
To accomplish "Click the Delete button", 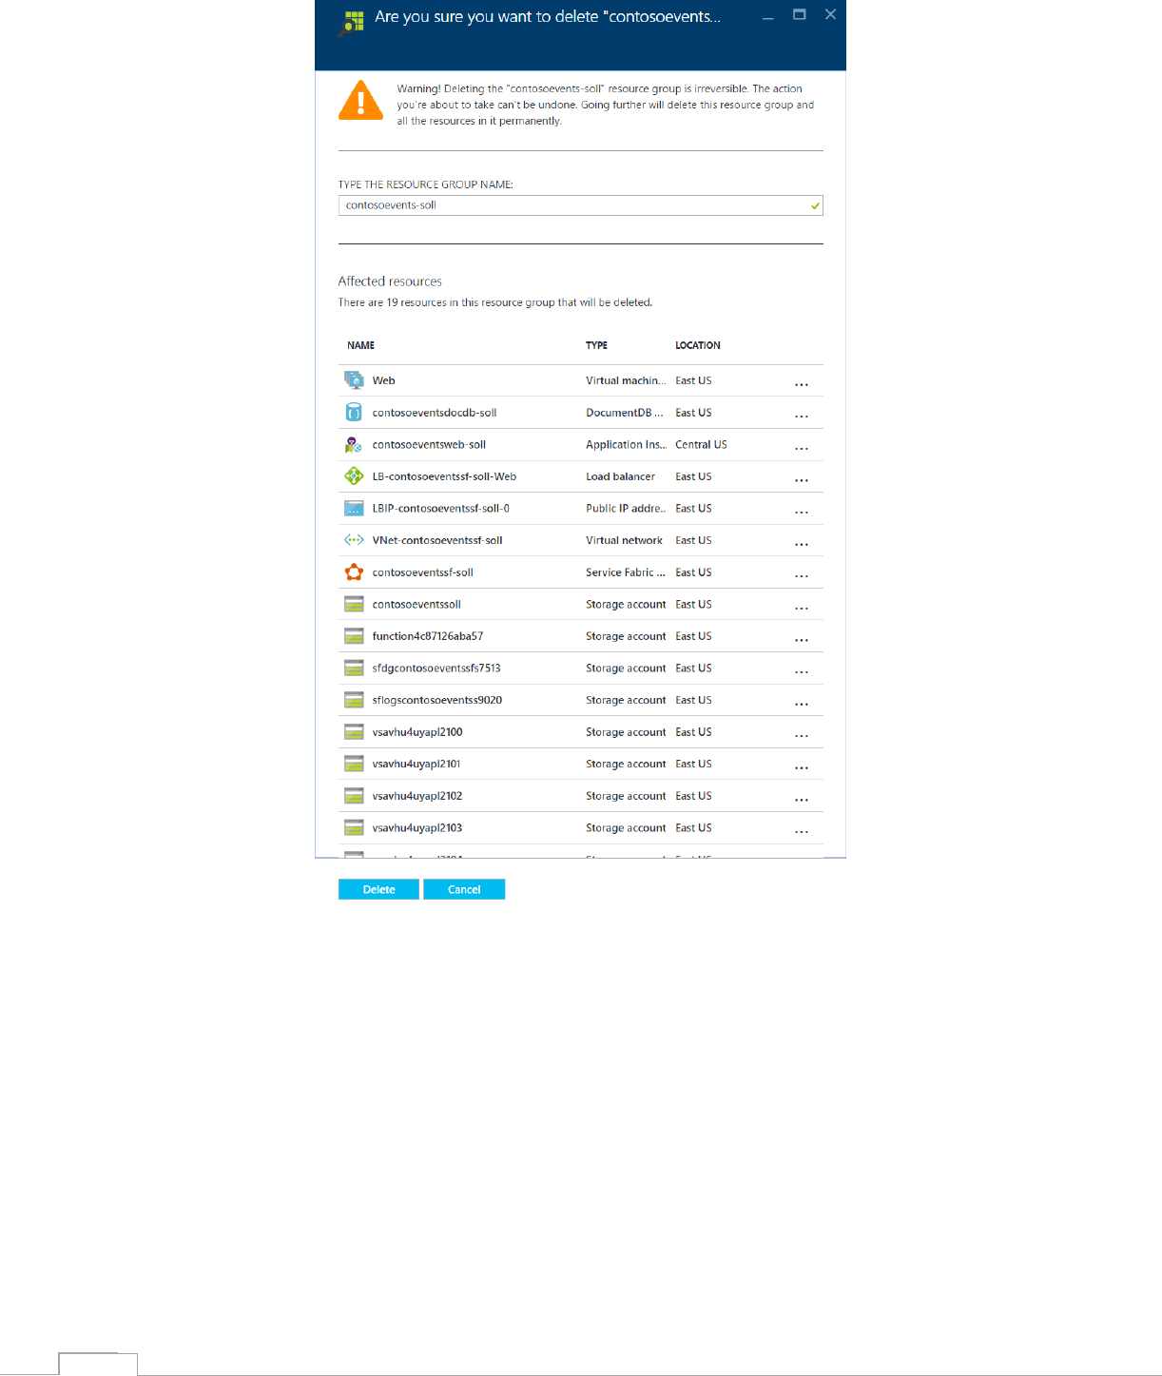I will pyautogui.click(x=378, y=889).
